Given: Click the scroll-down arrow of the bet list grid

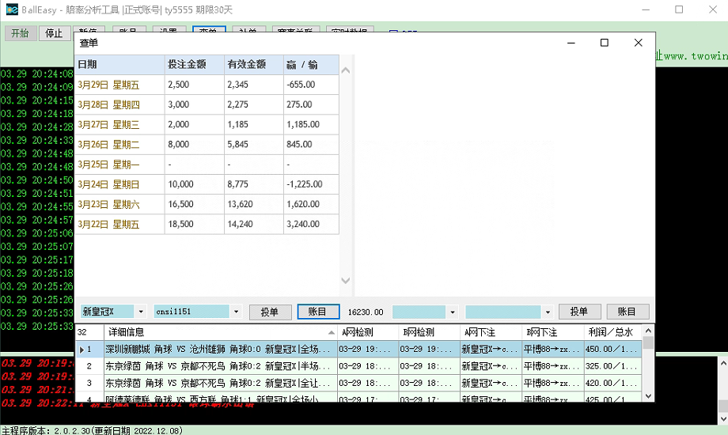Looking at the screenshot, I should [648, 395].
